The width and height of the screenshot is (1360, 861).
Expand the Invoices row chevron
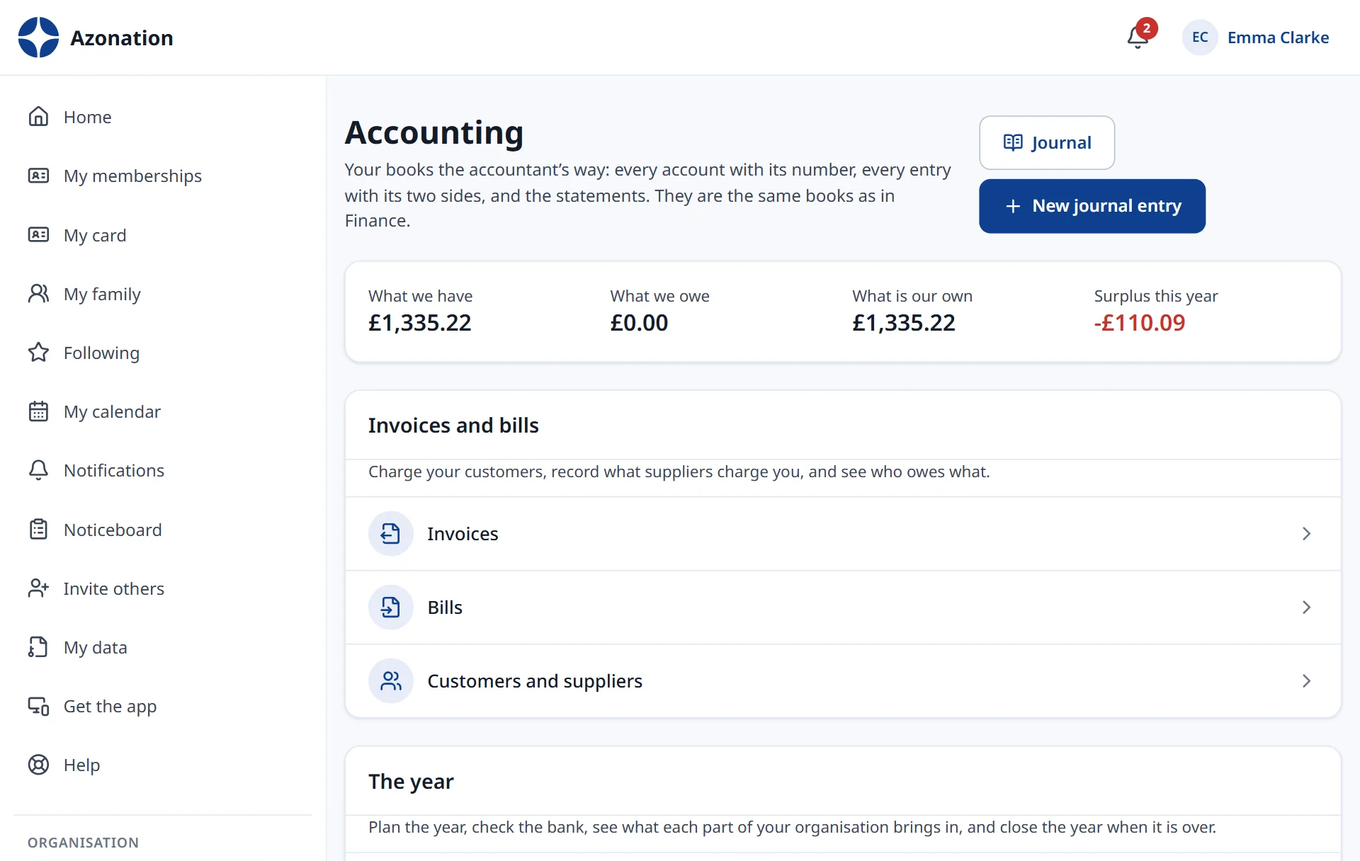[x=1307, y=534]
